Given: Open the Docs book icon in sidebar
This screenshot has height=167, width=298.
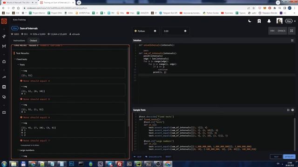Looking at the screenshot, I should 4,112.
